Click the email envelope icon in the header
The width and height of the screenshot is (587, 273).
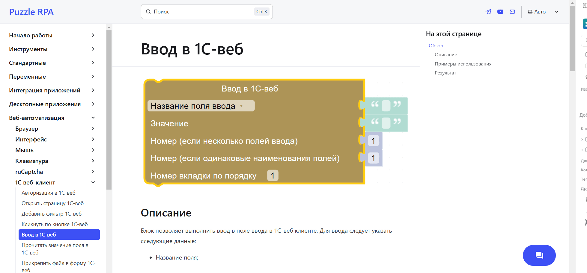click(512, 11)
